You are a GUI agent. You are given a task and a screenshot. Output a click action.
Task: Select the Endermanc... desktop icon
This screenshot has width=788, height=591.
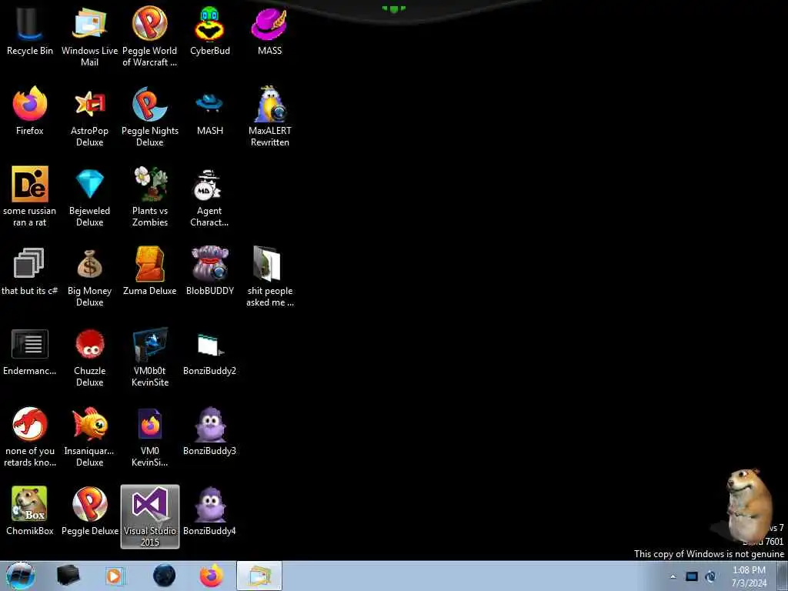coord(30,352)
